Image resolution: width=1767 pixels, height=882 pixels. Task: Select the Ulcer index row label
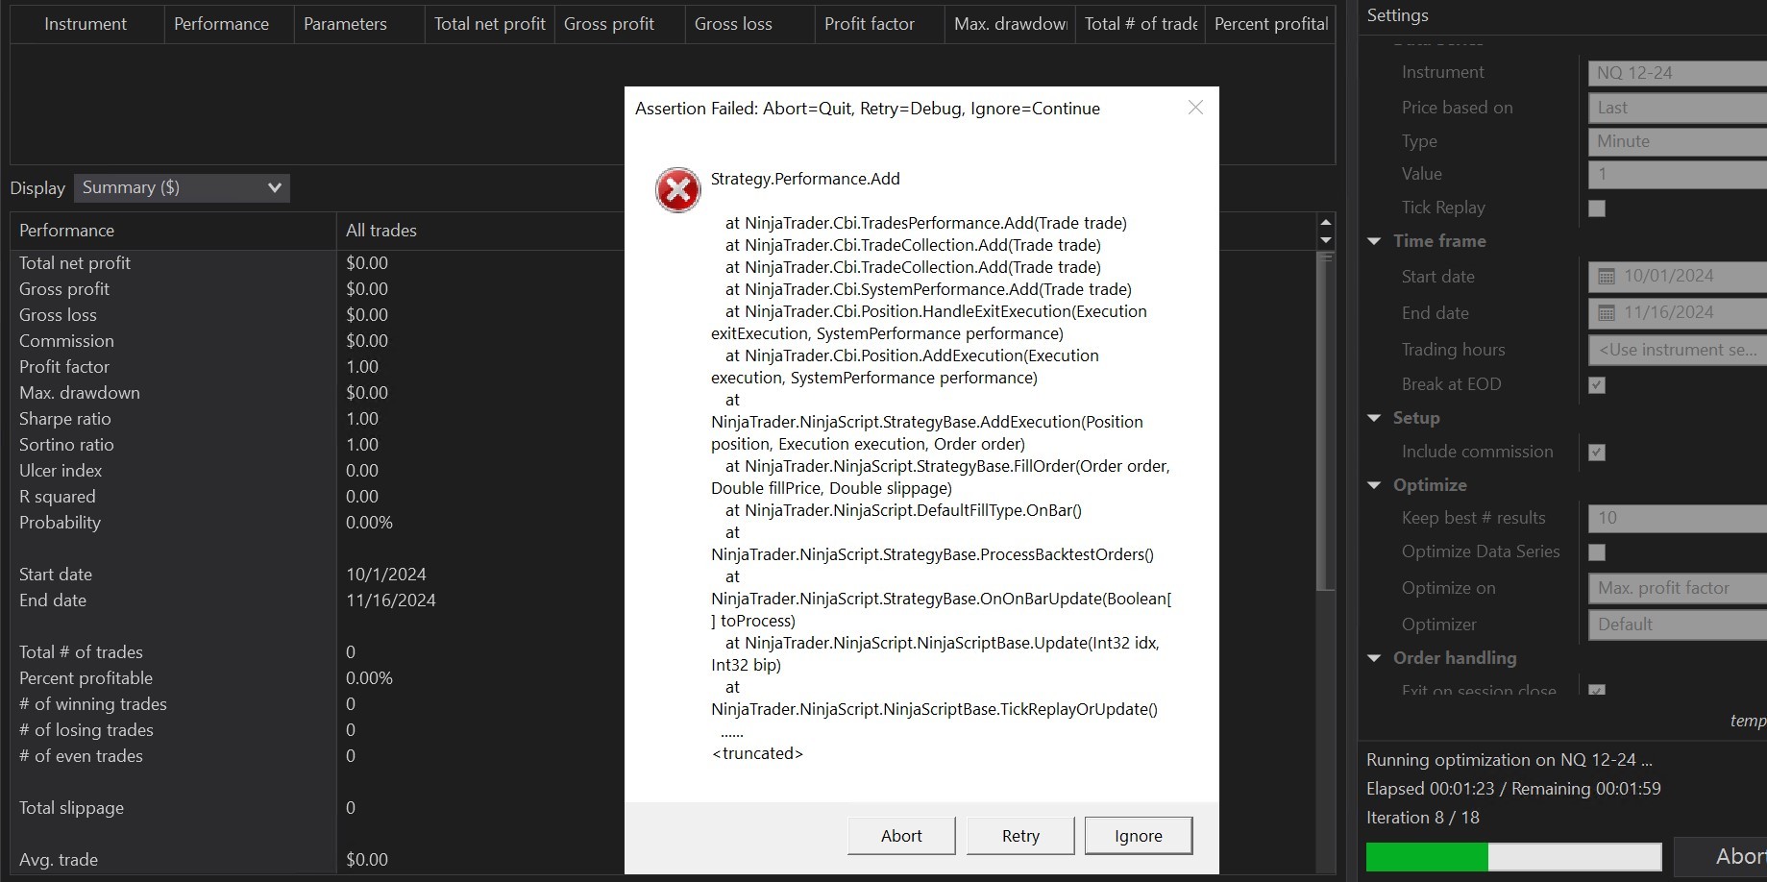[x=61, y=471]
